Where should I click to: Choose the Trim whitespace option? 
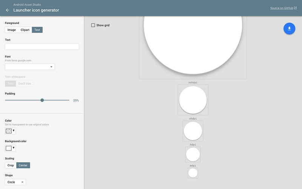[x=11, y=84]
